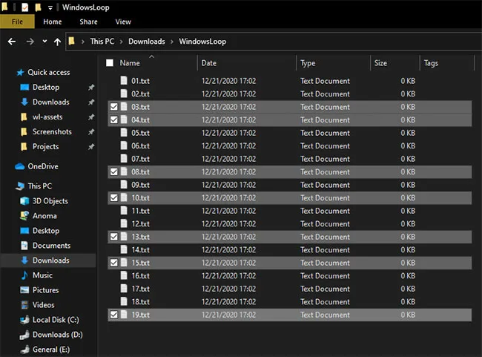Click the OneDrive cloud icon
The height and width of the screenshot is (357, 482).
(x=21, y=166)
